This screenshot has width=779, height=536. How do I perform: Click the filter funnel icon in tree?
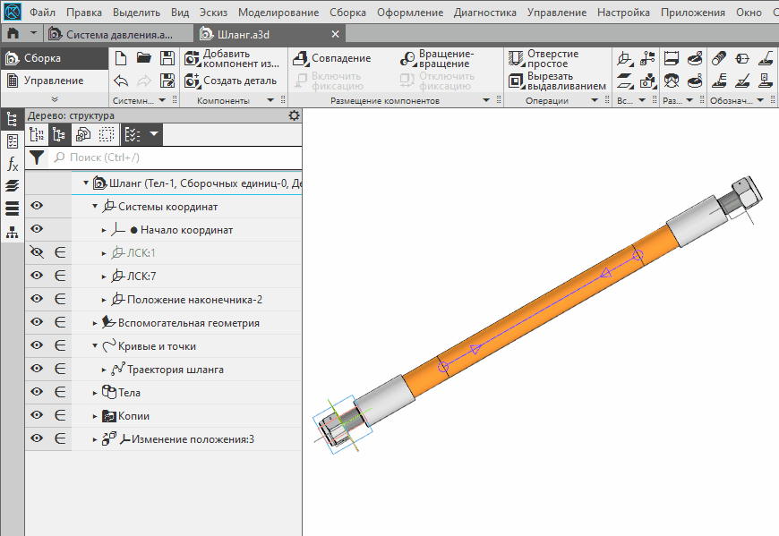tap(37, 157)
